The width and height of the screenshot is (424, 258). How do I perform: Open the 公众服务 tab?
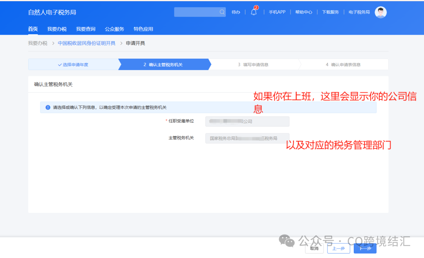pos(114,29)
